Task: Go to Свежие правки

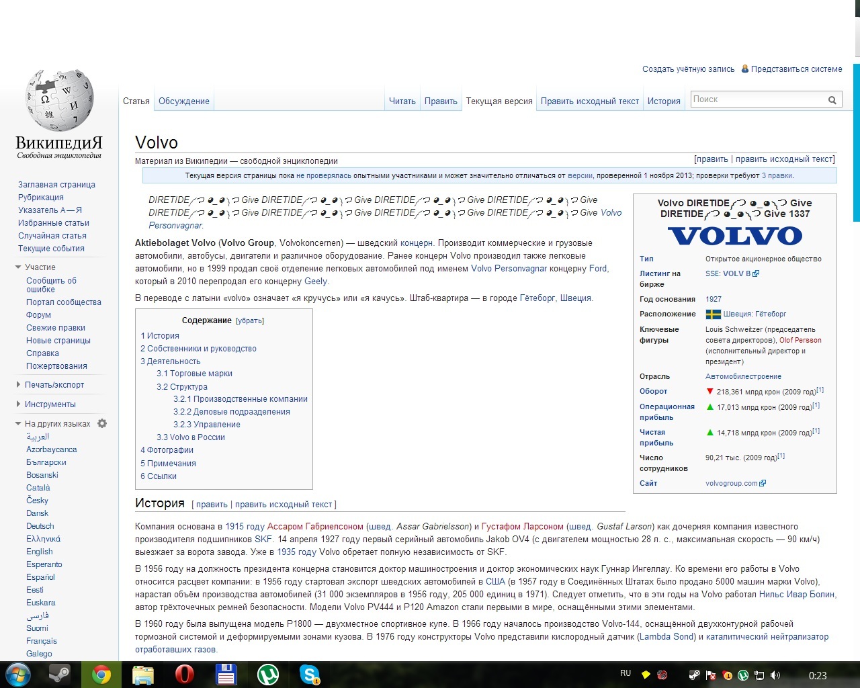Action: coord(56,328)
